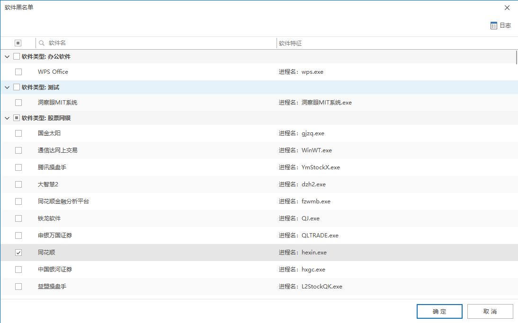Check the 腾讯操盘手 checkbox
518x323 pixels.
pyautogui.click(x=18, y=167)
